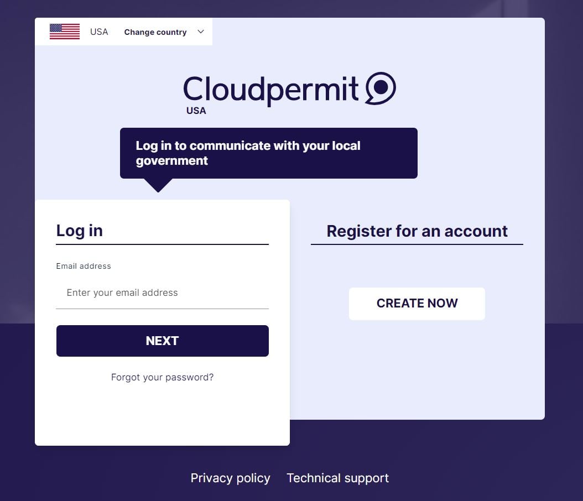Click the USA country name label
Viewport: 583px width, 501px height.
click(98, 32)
